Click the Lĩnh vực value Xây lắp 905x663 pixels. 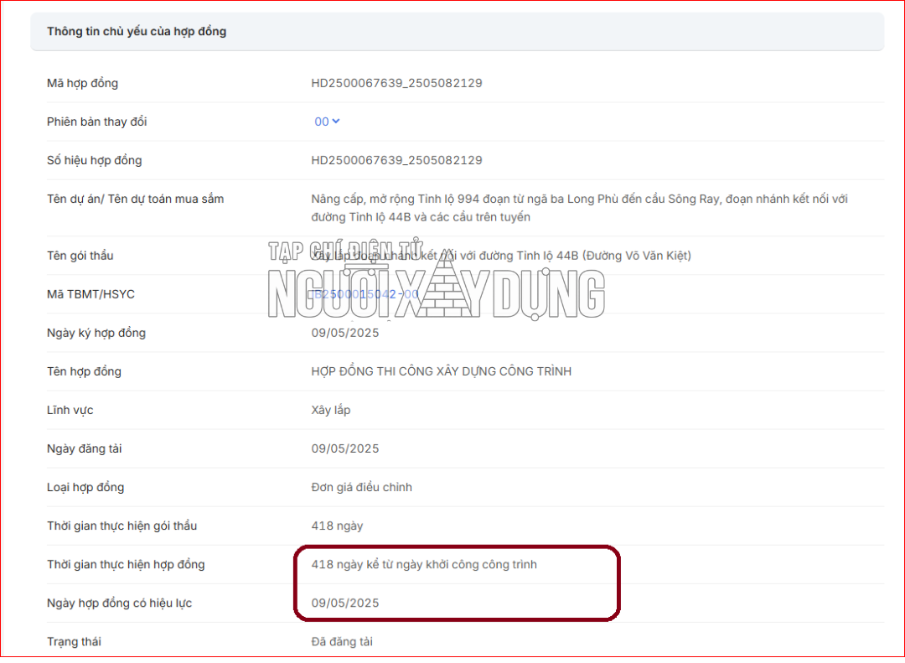[331, 411]
